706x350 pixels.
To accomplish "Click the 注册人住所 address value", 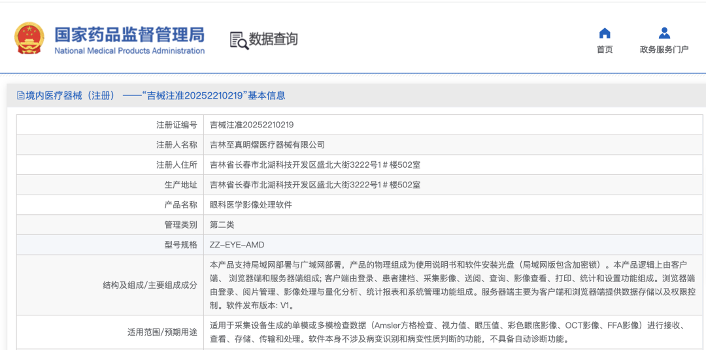I will click(315, 165).
